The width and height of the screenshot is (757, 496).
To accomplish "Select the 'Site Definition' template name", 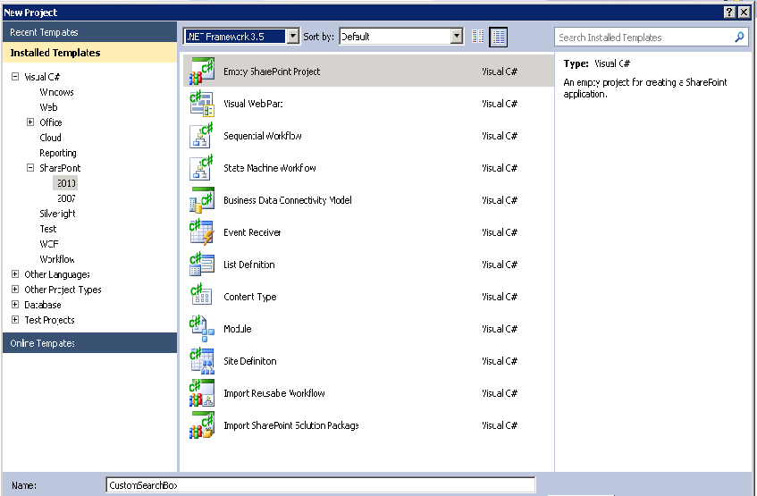I will pyautogui.click(x=250, y=361).
